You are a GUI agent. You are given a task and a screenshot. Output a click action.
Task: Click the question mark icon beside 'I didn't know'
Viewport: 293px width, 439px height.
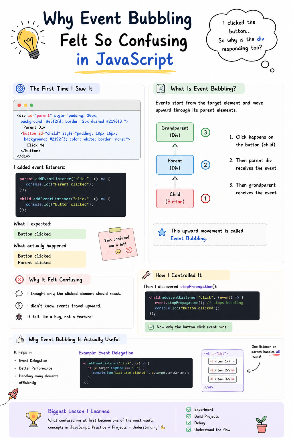pyautogui.click(x=19, y=306)
